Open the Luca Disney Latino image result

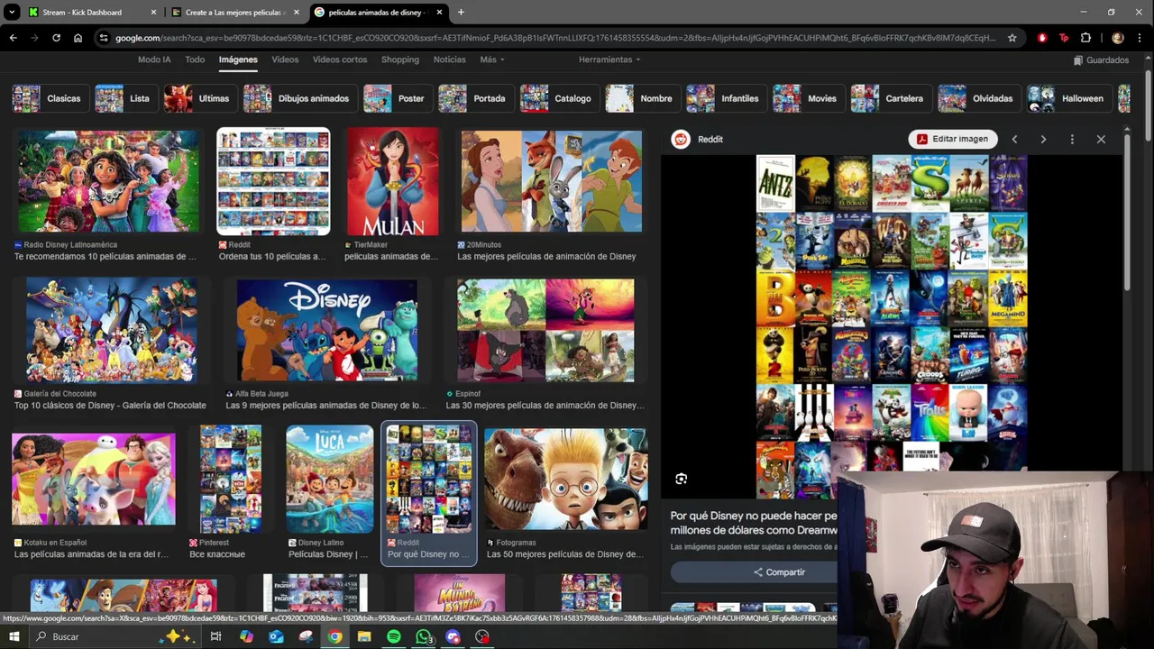[x=330, y=479]
